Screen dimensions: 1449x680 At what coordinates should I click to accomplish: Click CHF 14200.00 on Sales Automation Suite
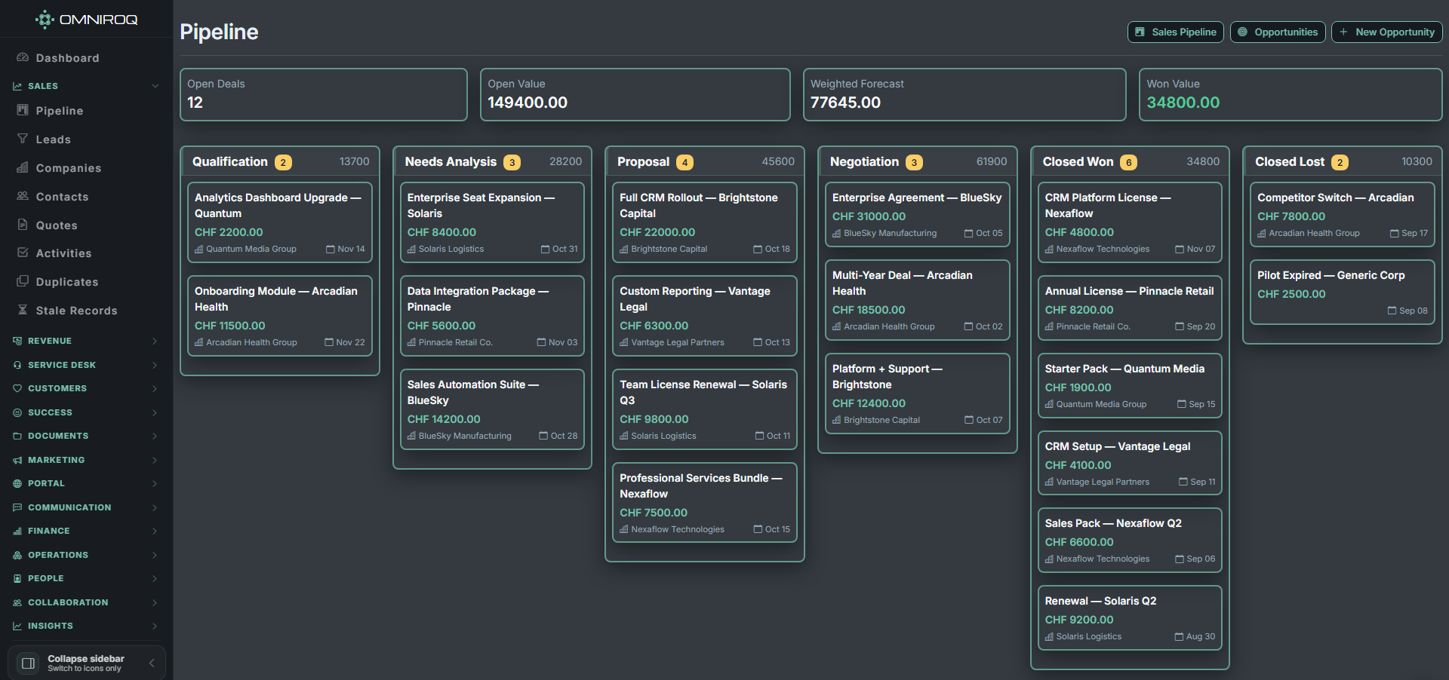444,419
